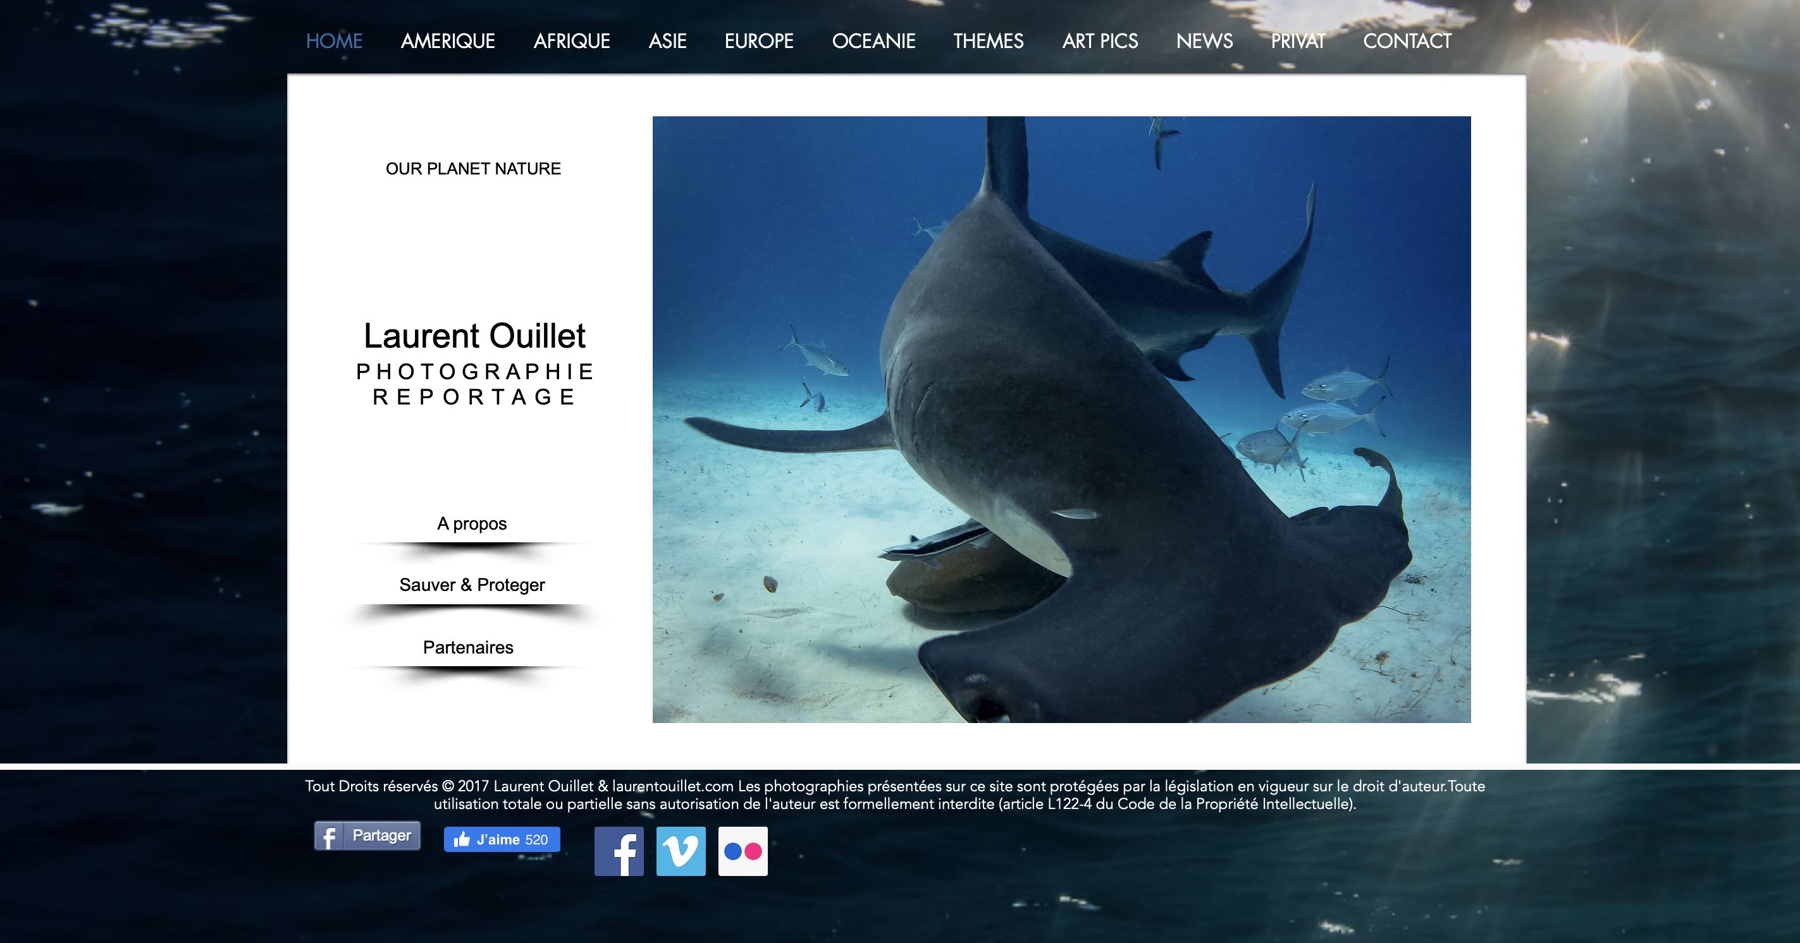Viewport: 1800px width, 943px height.
Task: Click the Facebook Partager share button
Action: point(367,836)
